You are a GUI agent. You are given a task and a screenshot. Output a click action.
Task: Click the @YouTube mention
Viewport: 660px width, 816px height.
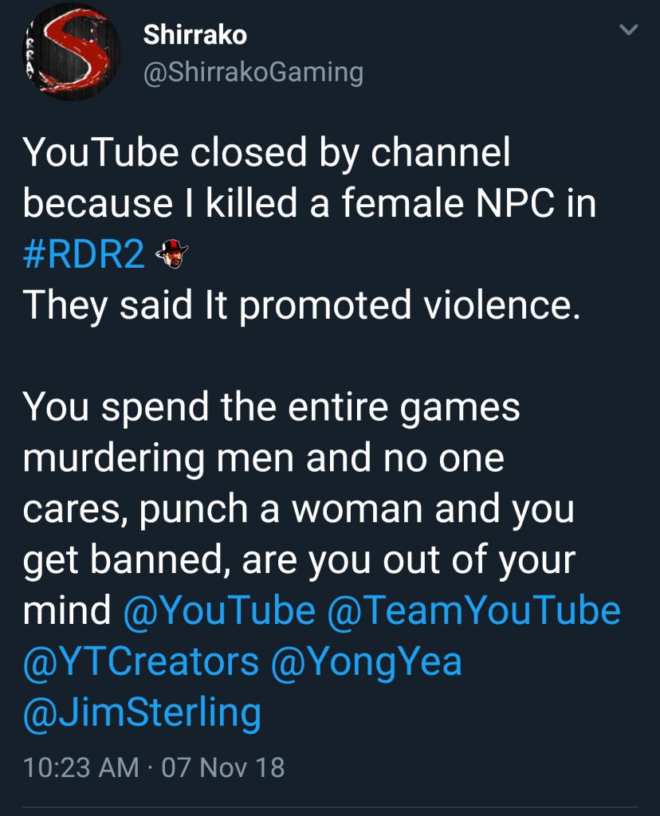(x=220, y=610)
